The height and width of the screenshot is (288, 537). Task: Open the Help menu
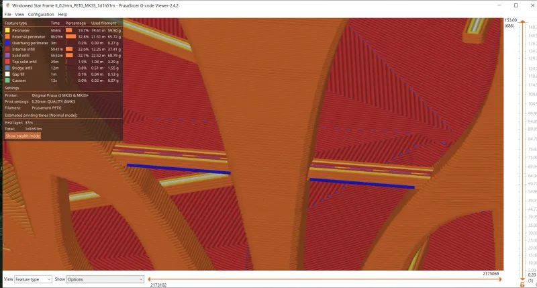tap(62, 14)
